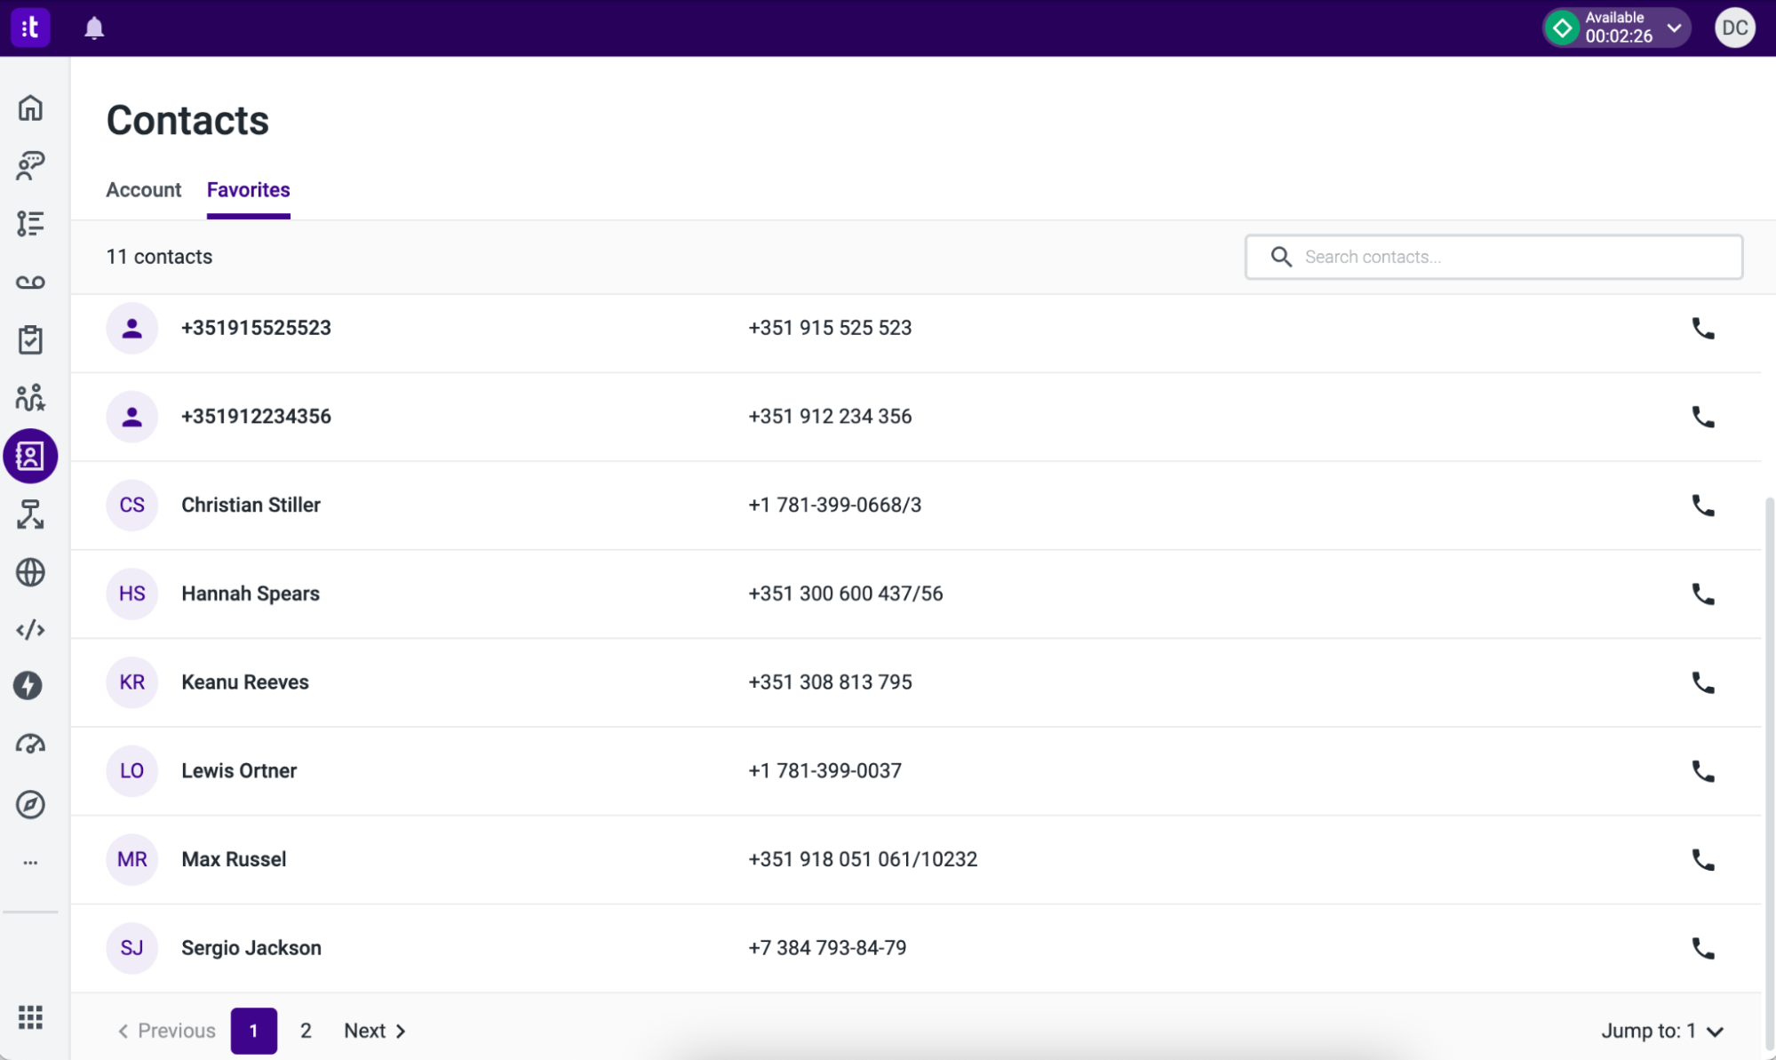Open the Jump to page dropdown
Screen dimensions: 1776x1060
1662,1031
